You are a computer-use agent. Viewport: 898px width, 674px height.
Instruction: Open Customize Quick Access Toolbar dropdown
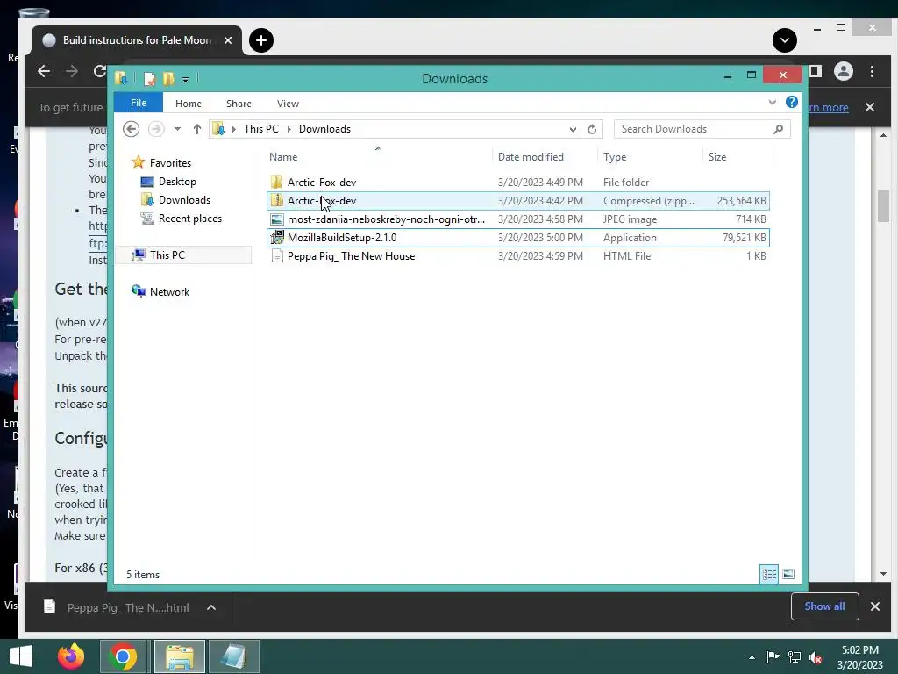coord(185,79)
